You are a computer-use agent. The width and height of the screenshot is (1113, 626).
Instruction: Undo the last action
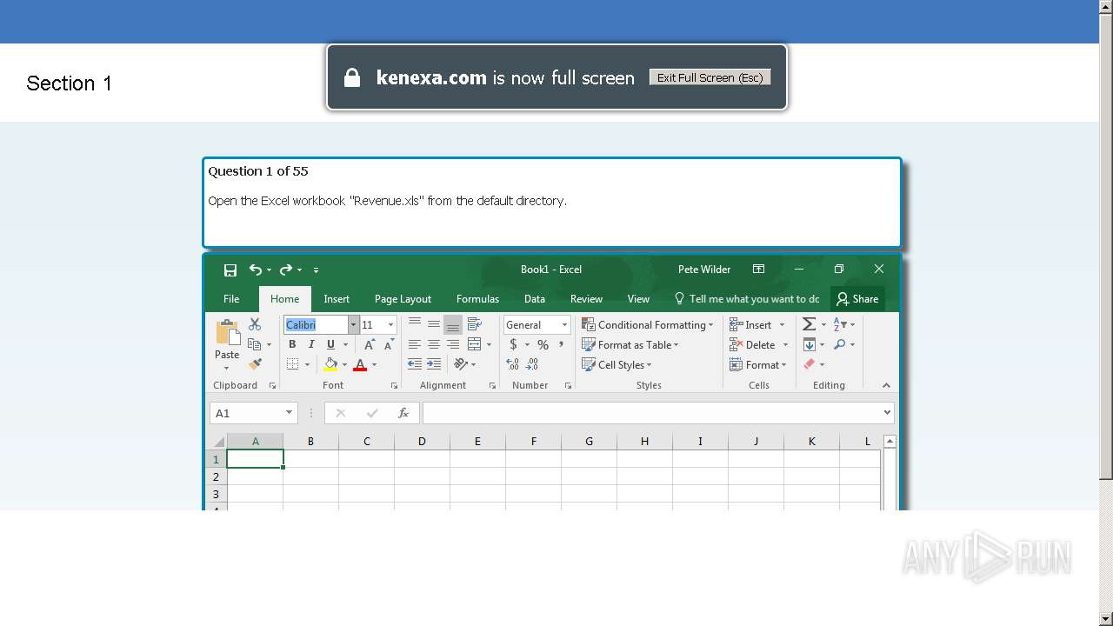click(x=255, y=270)
